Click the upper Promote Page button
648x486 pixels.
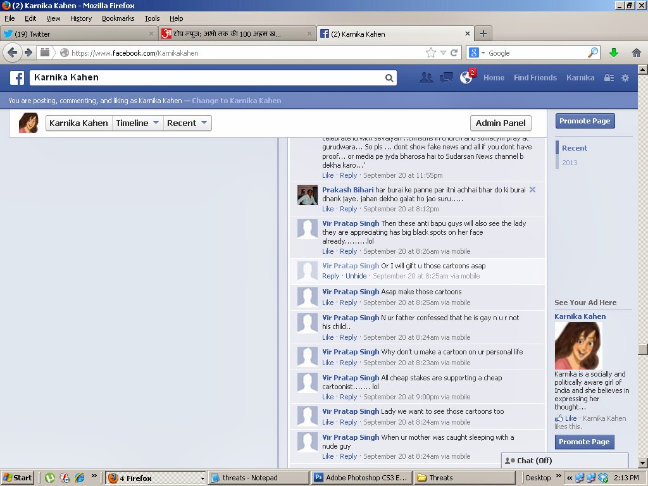pyautogui.click(x=585, y=121)
